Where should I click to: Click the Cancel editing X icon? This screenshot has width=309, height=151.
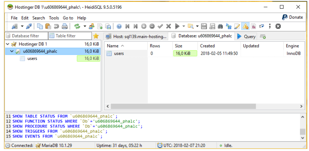168,26
